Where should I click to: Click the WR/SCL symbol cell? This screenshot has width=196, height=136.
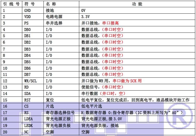[31, 81]
